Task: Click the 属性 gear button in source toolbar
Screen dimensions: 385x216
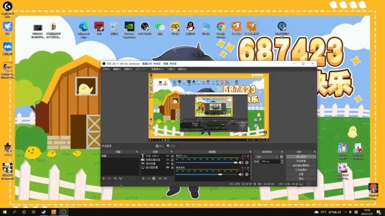Action: pos(160,146)
